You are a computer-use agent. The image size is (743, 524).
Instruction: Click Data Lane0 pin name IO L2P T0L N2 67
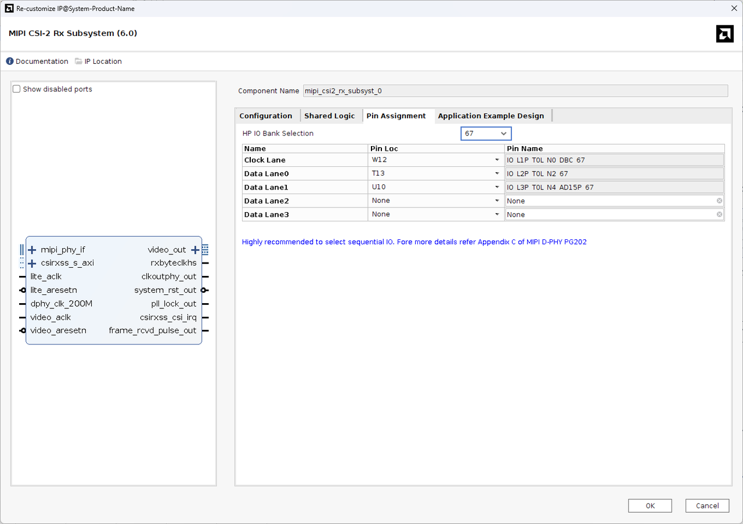click(615, 173)
